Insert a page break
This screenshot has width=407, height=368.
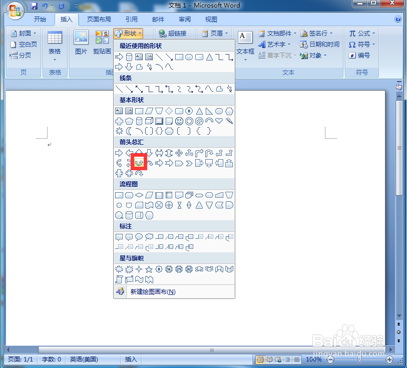(x=21, y=55)
